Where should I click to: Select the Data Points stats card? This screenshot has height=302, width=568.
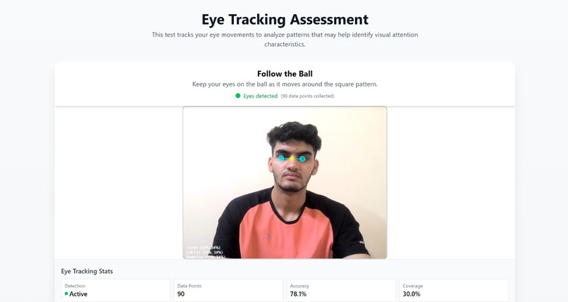point(228,290)
